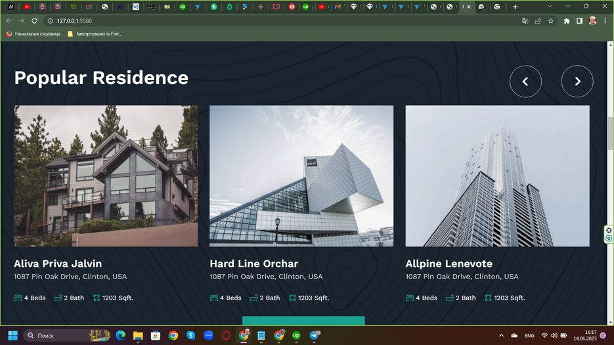The height and width of the screenshot is (345, 614).
Task: Click the bath icon under Hard Line Orchar
Action: pos(253,298)
